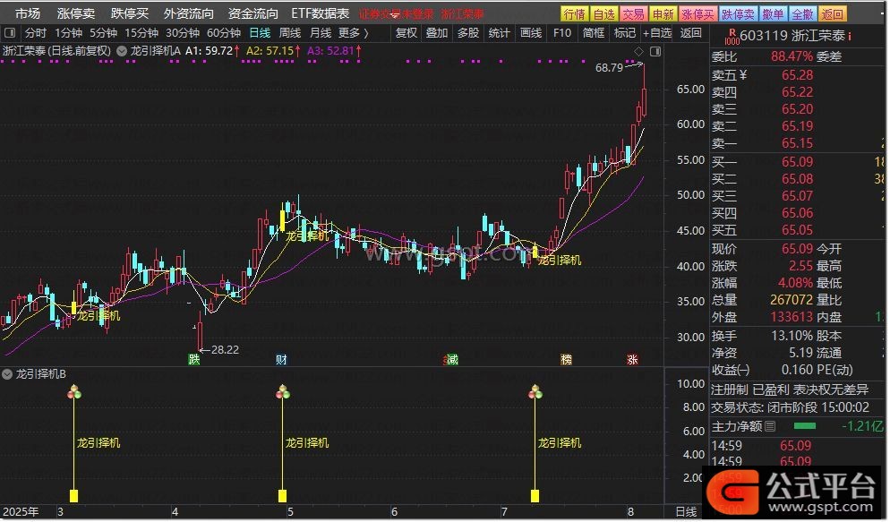This screenshot has height=522, width=890.
Task: Click the yellow 自选 button in the top bar
Action: pos(603,13)
